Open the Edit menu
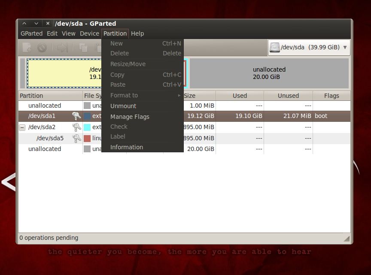The width and height of the screenshot is (371, 275). click(x=52, y=33)
